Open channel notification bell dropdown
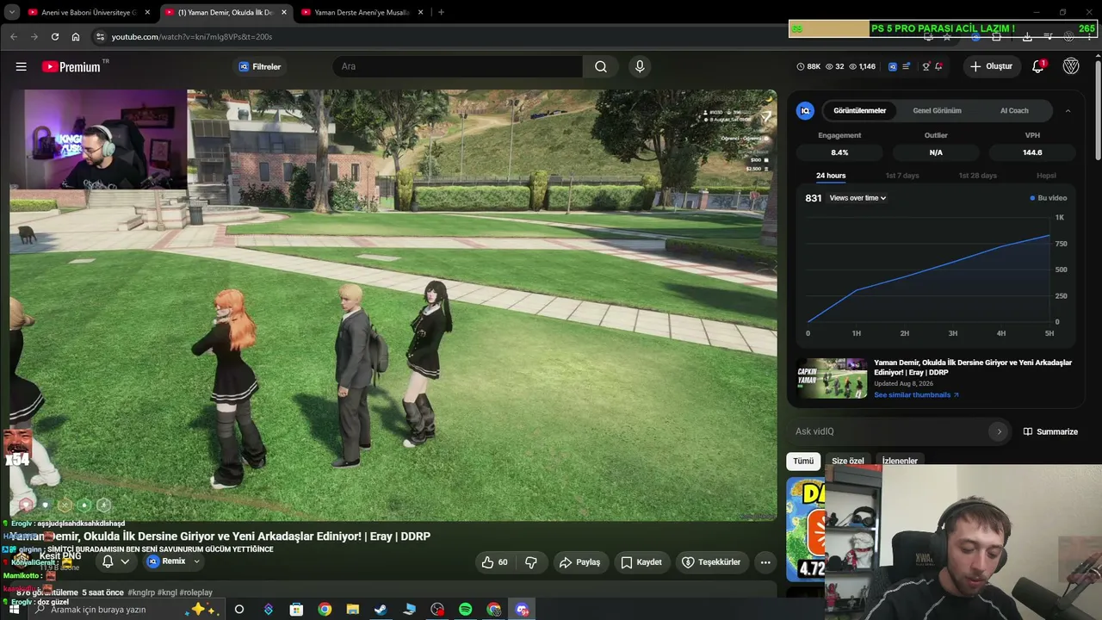 [115, 561]
